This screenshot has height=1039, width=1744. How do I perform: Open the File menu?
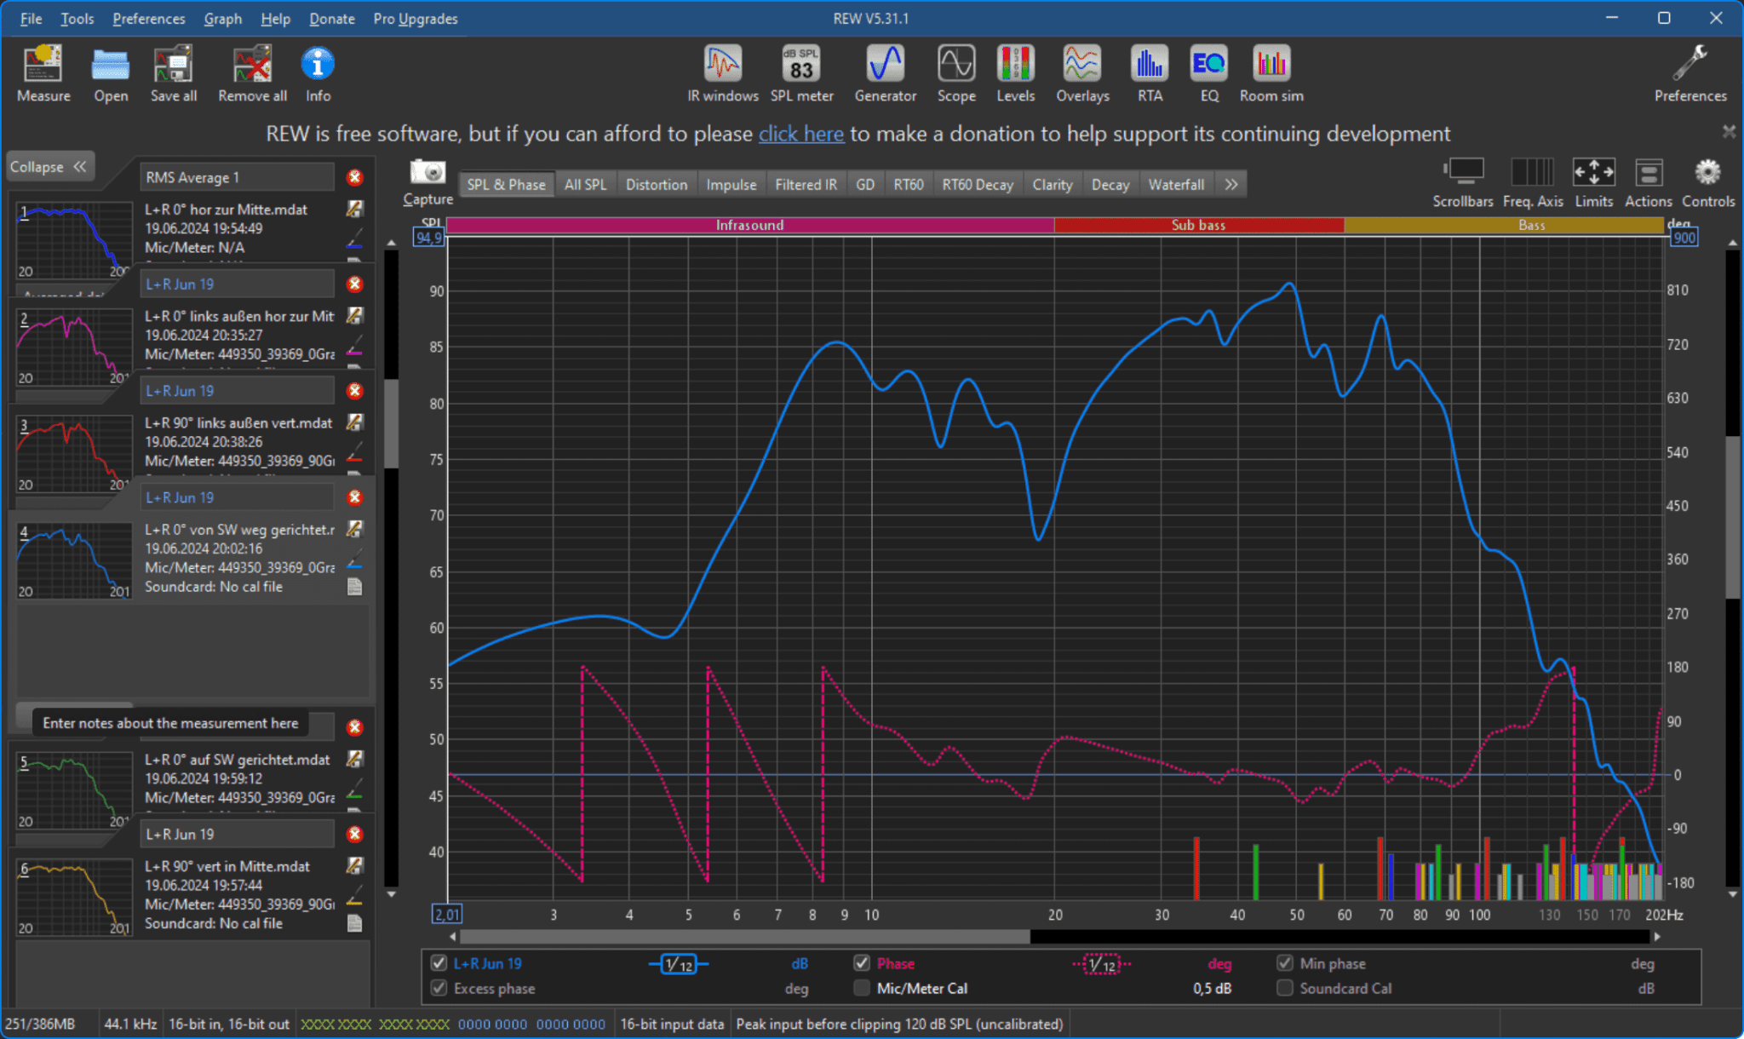(32, 19)
